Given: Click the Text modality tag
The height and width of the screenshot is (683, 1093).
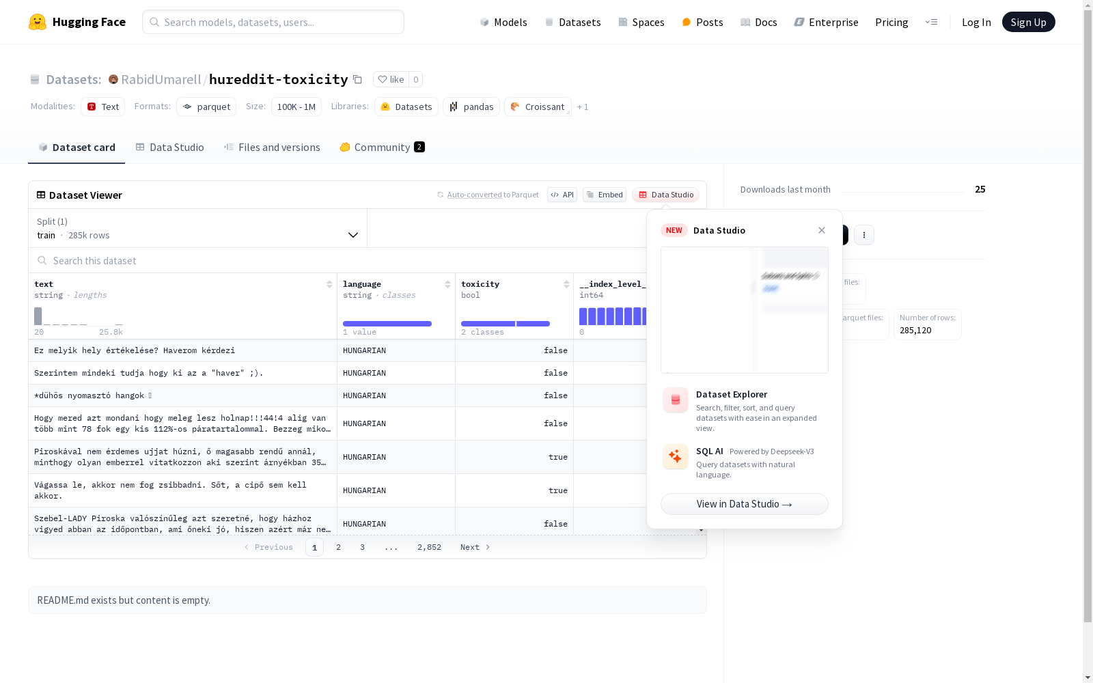Looking at the screenshot, I should click(103, 107).
